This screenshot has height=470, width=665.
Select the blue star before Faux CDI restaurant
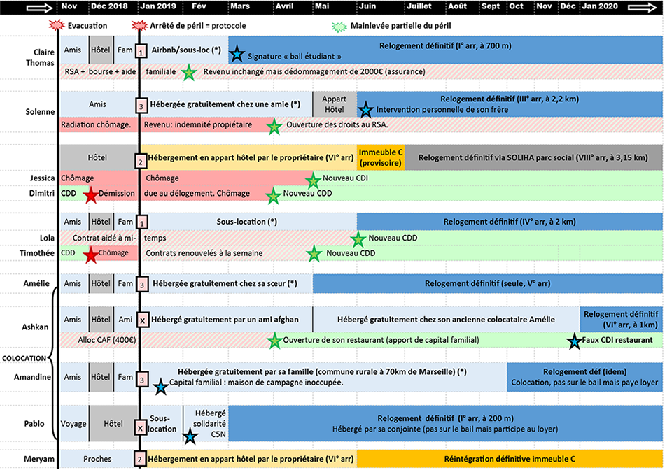[x=574, y=341]
